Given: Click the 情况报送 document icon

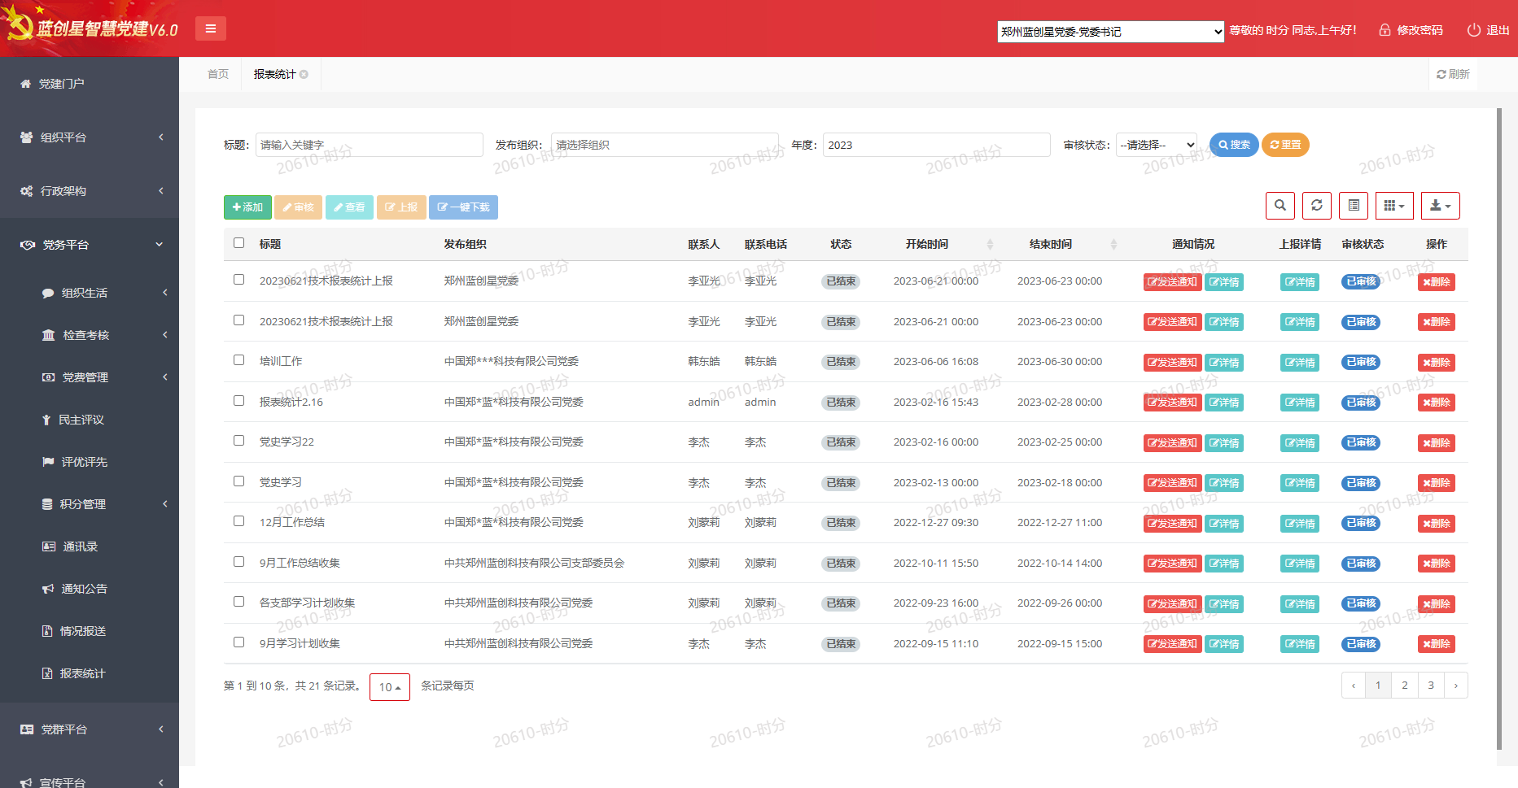Looking at the screenshot, I should tap(47, 631).
